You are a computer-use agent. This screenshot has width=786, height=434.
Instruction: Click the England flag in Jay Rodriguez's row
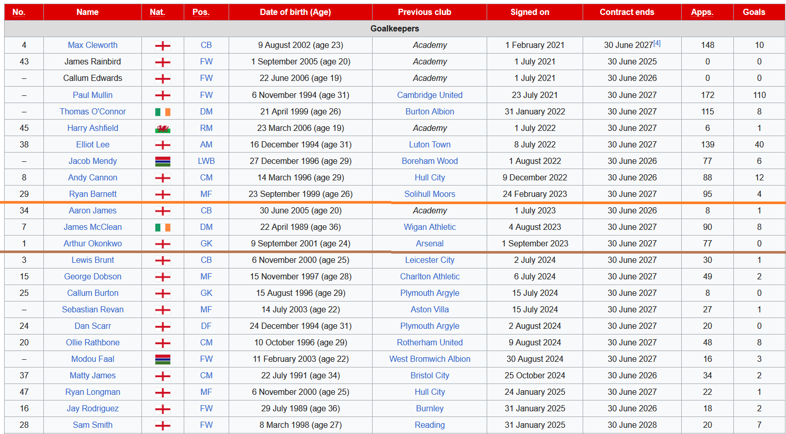pyautogui.click(x=163, y=409)
